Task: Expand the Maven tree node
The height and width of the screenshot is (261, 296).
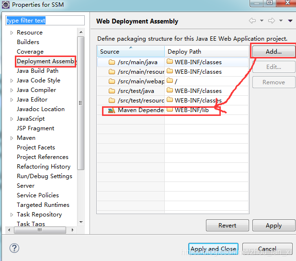Action: point(11,138)
